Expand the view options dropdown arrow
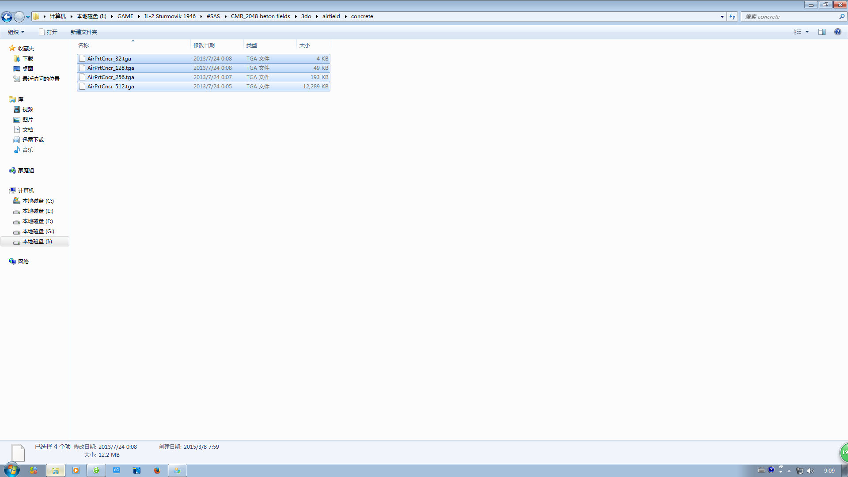Screen dimensions: 848x477 (x=807, y=32)
